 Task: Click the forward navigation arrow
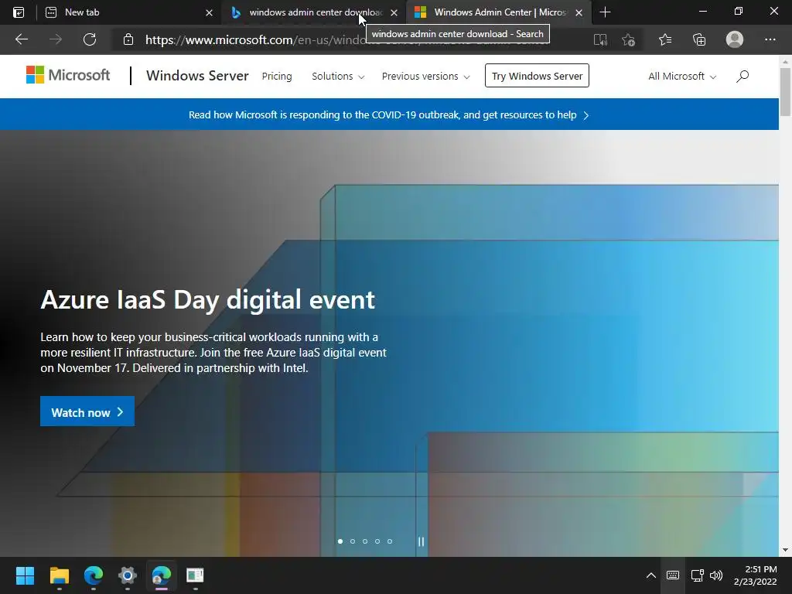[56, 39]
